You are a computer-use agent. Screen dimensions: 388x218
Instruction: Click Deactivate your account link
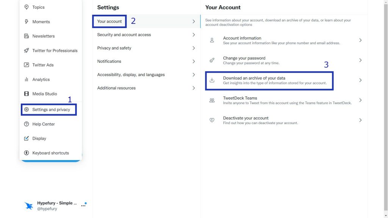(246, 118)
